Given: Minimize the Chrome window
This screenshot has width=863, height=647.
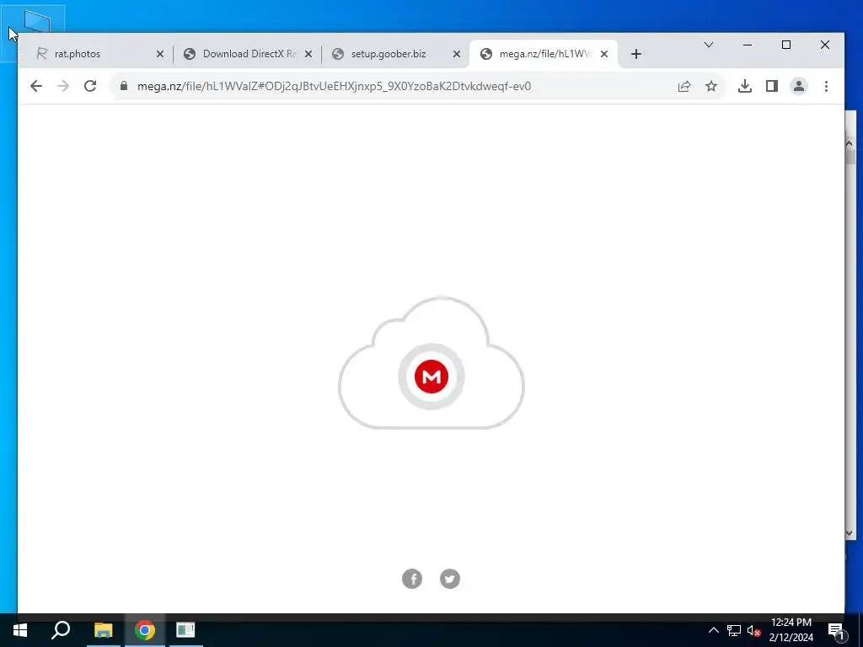Looking at the screenshot, I should click(x=748, y=45).
